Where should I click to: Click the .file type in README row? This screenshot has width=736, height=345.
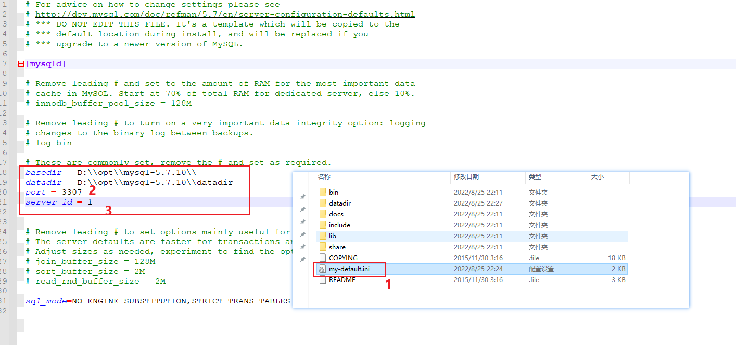(534, 280)
